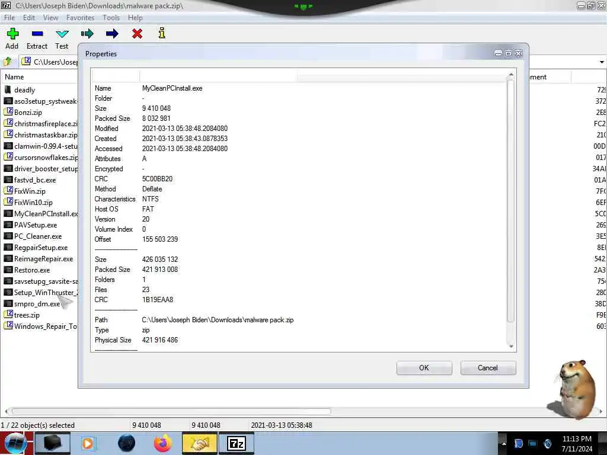Click the red Delete X icon
This screenshot has height=455, width=607.
click(x=137, y=34)
